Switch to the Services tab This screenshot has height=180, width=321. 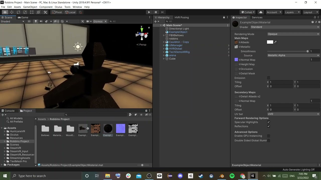coord(257,17)
